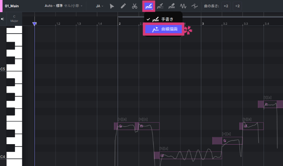
Task: Select the pitch eraser tool icon
Action: coord(172,6)
